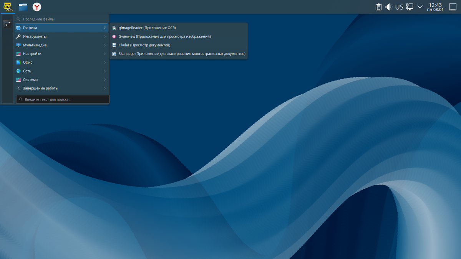The image size is (461, 259).
Task: Click the ALT Linux menu launcher icon
Action: [x=7, y=7]
